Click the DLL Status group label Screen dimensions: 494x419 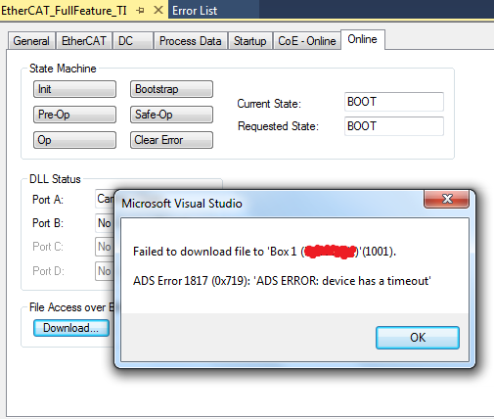tap(55, 179)
